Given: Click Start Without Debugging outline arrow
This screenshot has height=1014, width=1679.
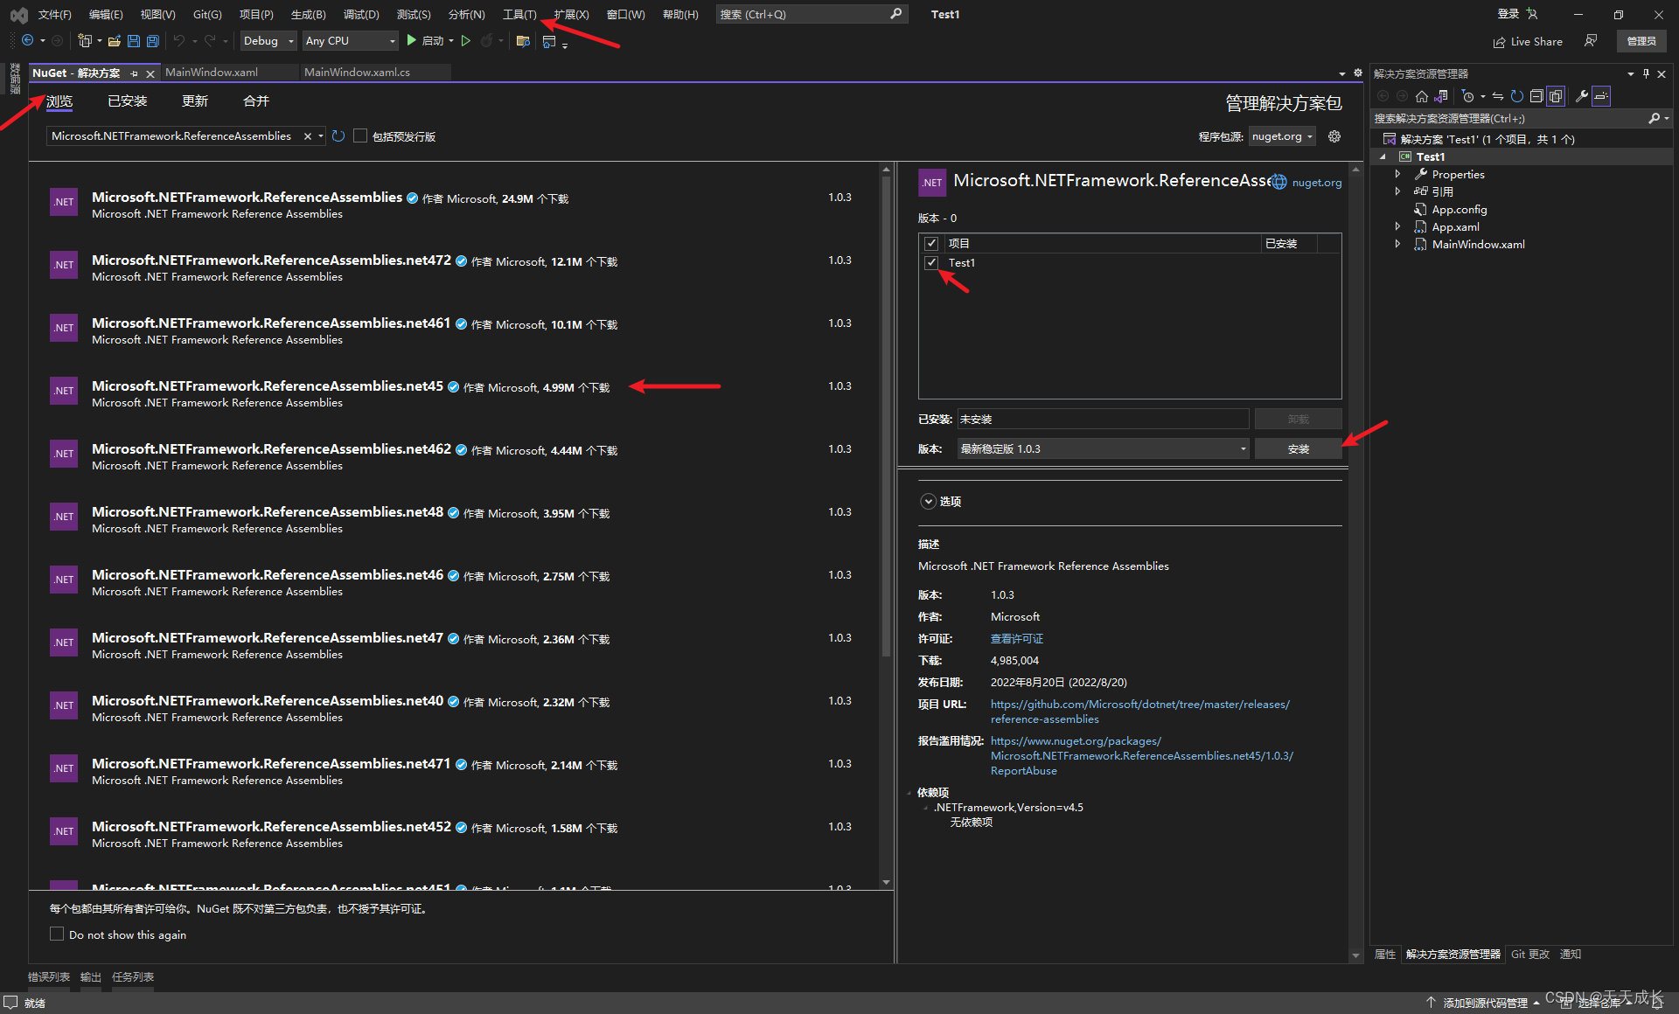Looking at the screenshot, I should (466, 41).
